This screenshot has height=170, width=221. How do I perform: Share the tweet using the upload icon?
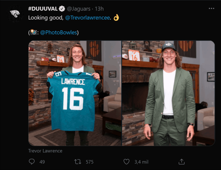tap(182, 162)
